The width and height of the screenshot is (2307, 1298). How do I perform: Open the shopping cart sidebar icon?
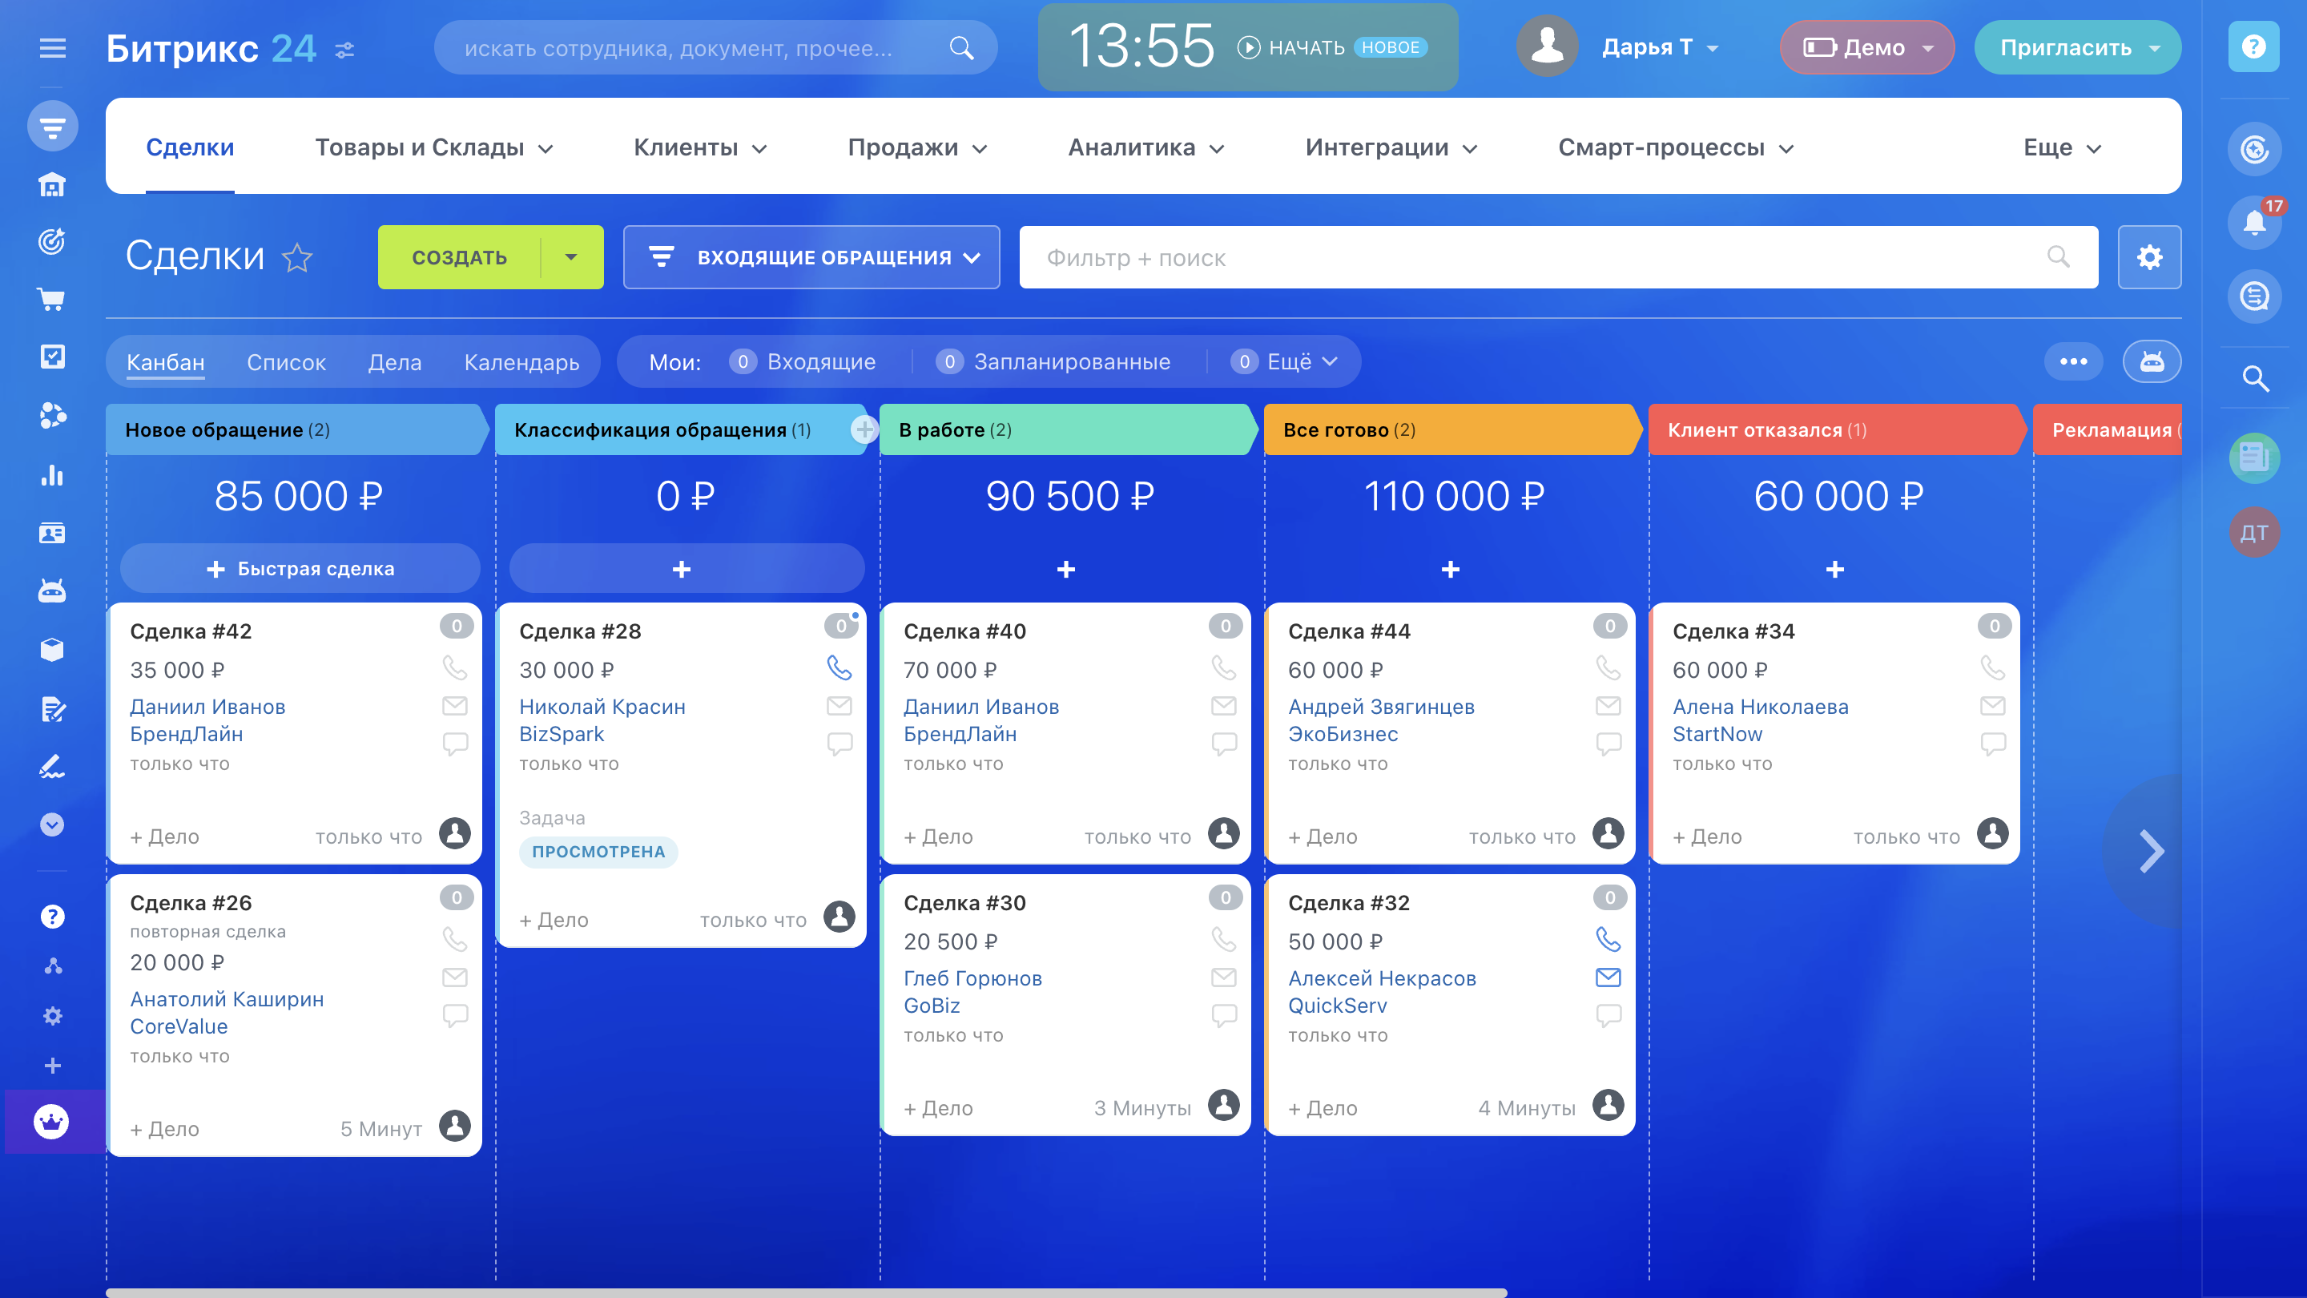tap(52, 299)
